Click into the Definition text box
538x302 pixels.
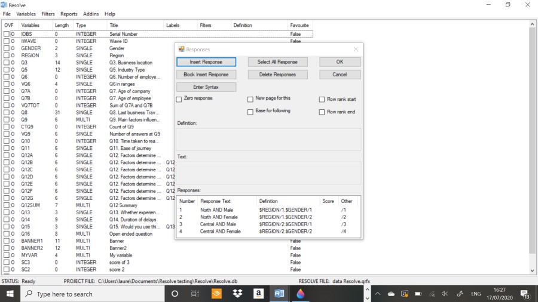point(268,139)
